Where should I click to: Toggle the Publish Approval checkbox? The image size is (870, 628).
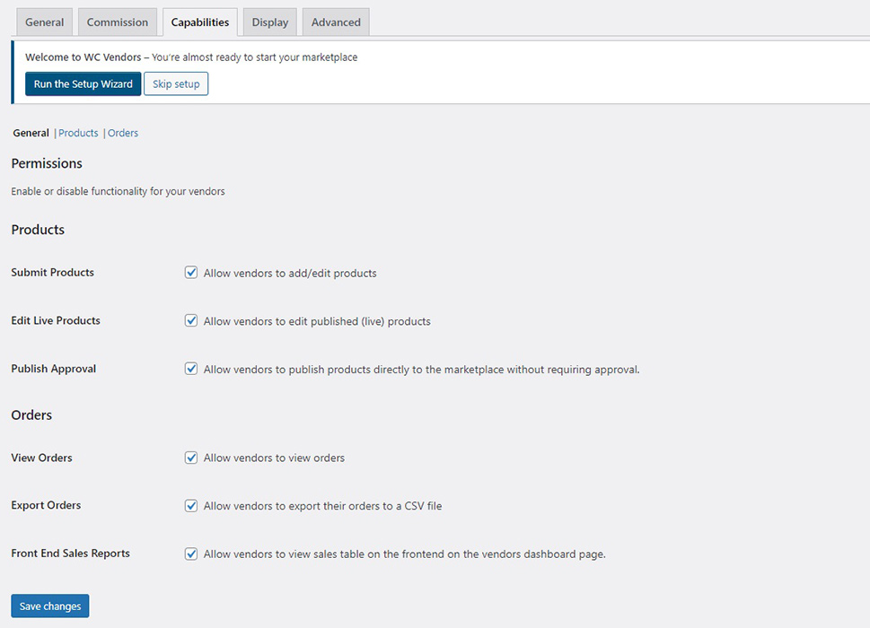[191, 369]
